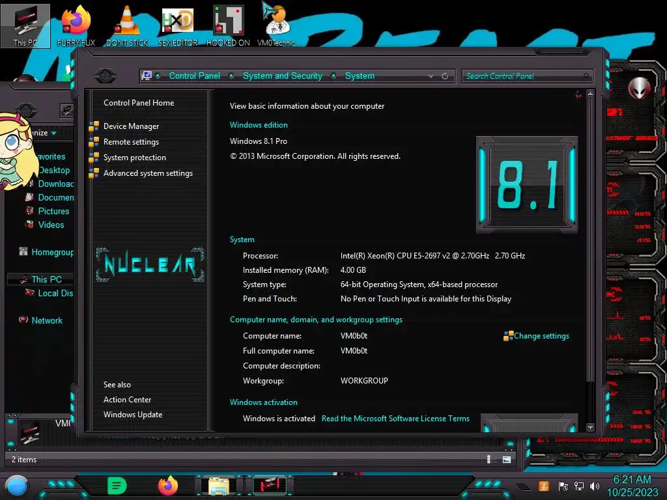Image resolution: width=667 pixels, height=500 pixels.
Task: Click the Pictures folder icon in Explorer
Action: 30,211
